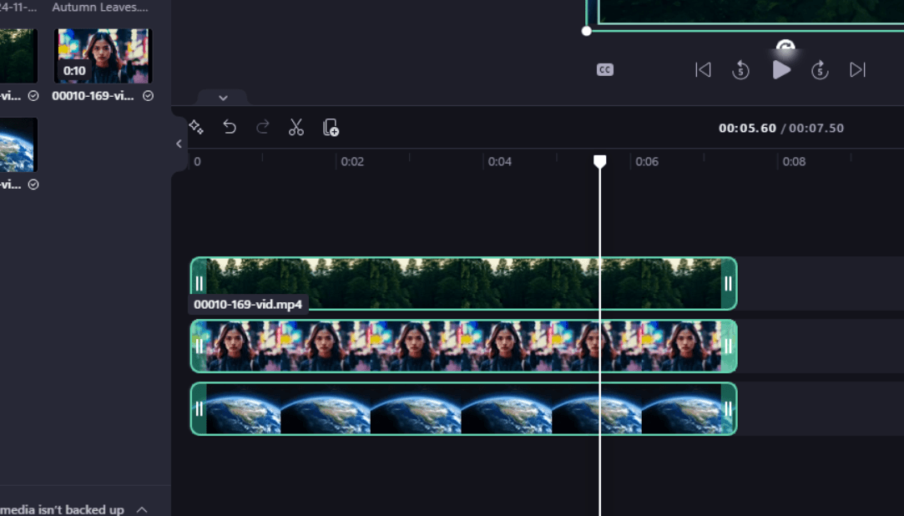This screenshot has height=516, width=904.
Task: Skip back 5 seconds in preview
Action: (740, 70)
